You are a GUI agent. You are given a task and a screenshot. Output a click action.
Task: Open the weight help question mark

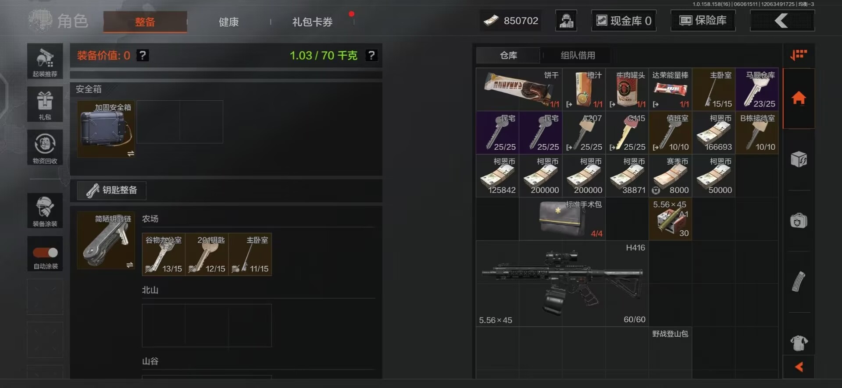(371, 55)
